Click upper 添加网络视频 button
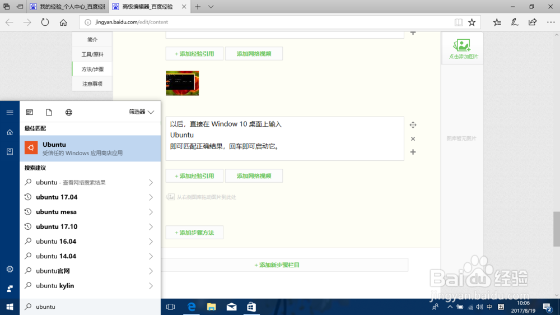Screen dimensions: 560x315 click(254, 54)
